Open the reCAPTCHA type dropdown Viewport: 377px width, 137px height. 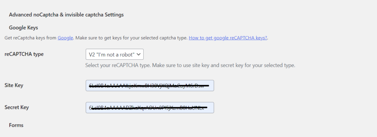click(114, 54)
